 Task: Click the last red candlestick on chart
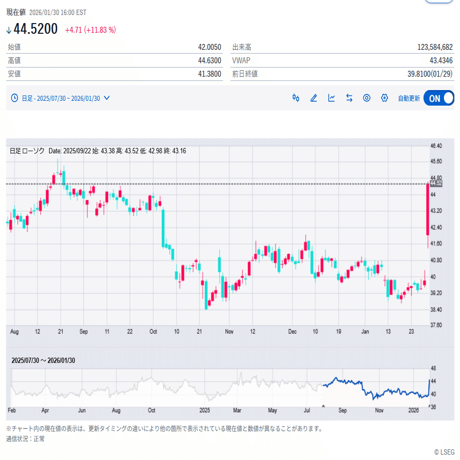[x=427, y=210]
